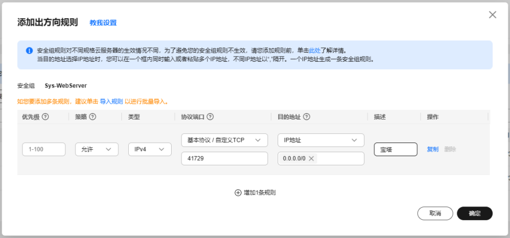The image size is (510, 238).
Task: Click 复制 to duplicate the rule
Action: click(433, 149)
